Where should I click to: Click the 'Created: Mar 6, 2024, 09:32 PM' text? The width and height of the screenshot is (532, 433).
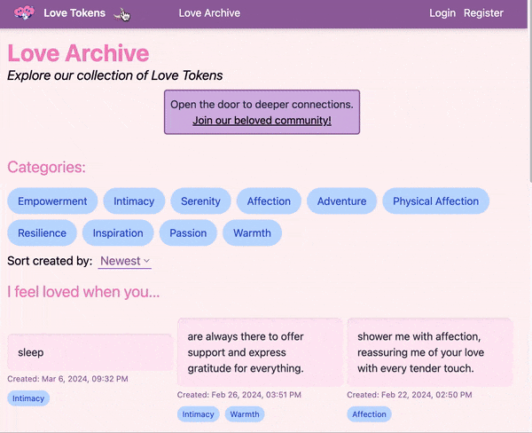(68, 379)
